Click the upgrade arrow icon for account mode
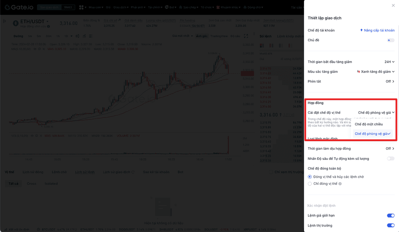This screenshot has height=232, width=399. coord(362,30)
